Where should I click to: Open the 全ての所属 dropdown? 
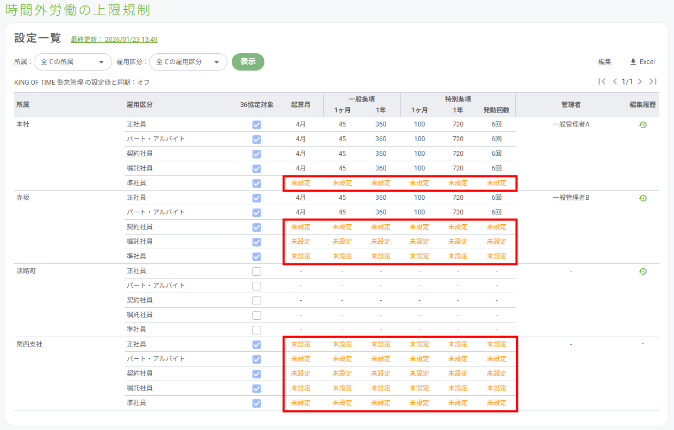(x=73, y=62)
